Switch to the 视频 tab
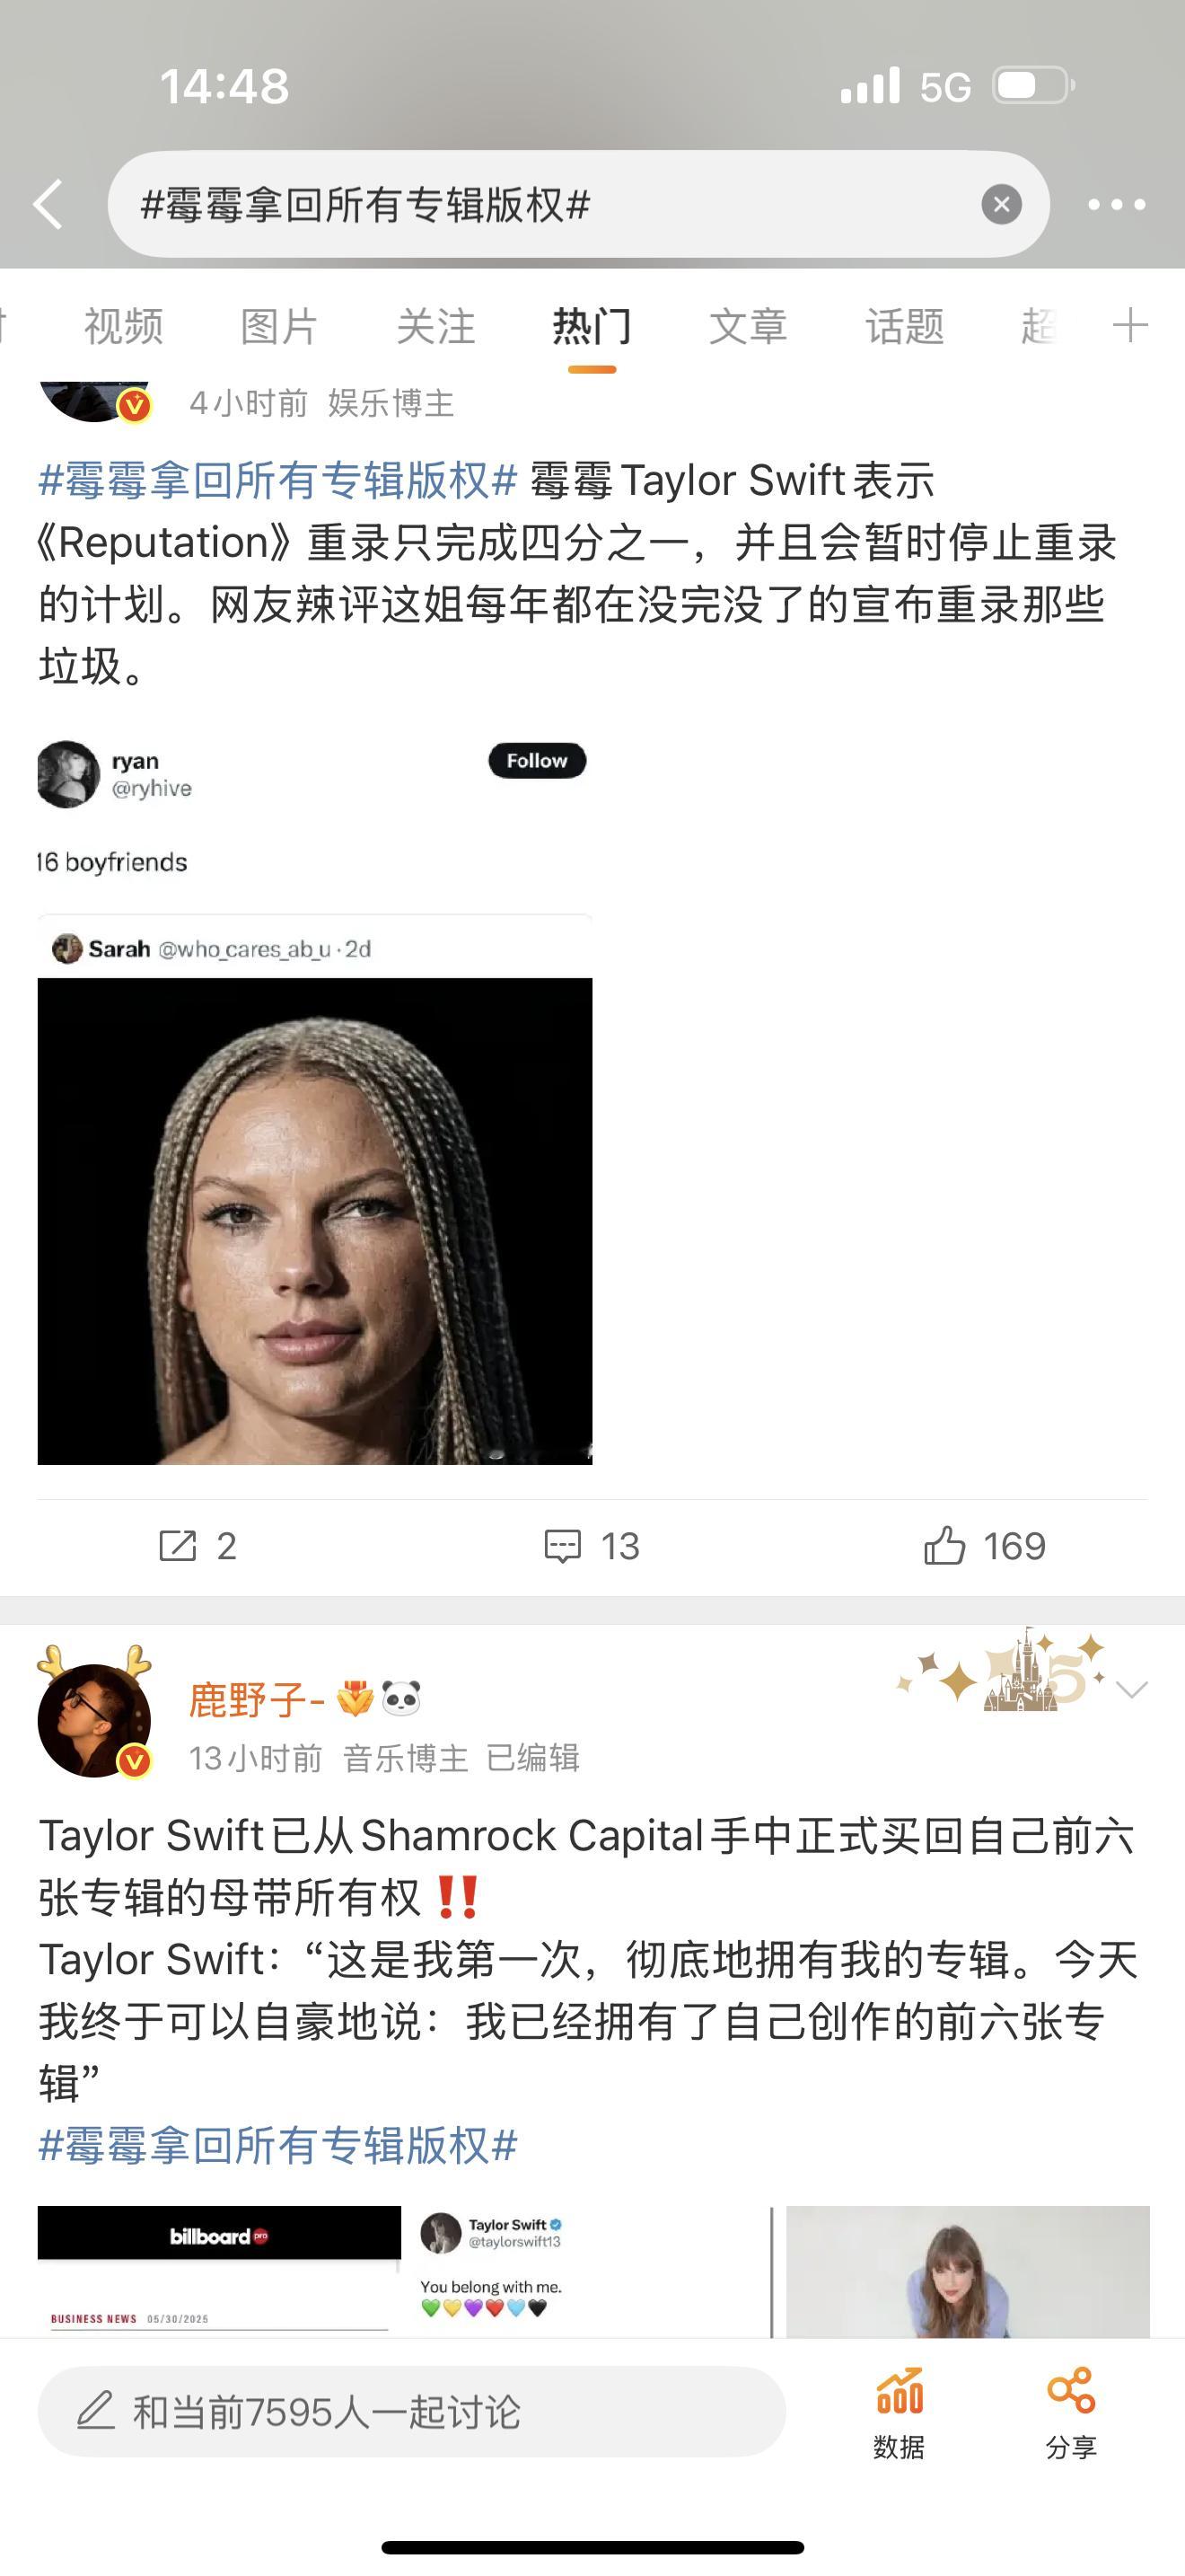Image resolution: width=1185 pixels, height=2576 pixels. click(123, 326)
